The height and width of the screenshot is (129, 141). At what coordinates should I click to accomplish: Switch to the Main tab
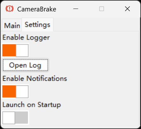point(12,25)
